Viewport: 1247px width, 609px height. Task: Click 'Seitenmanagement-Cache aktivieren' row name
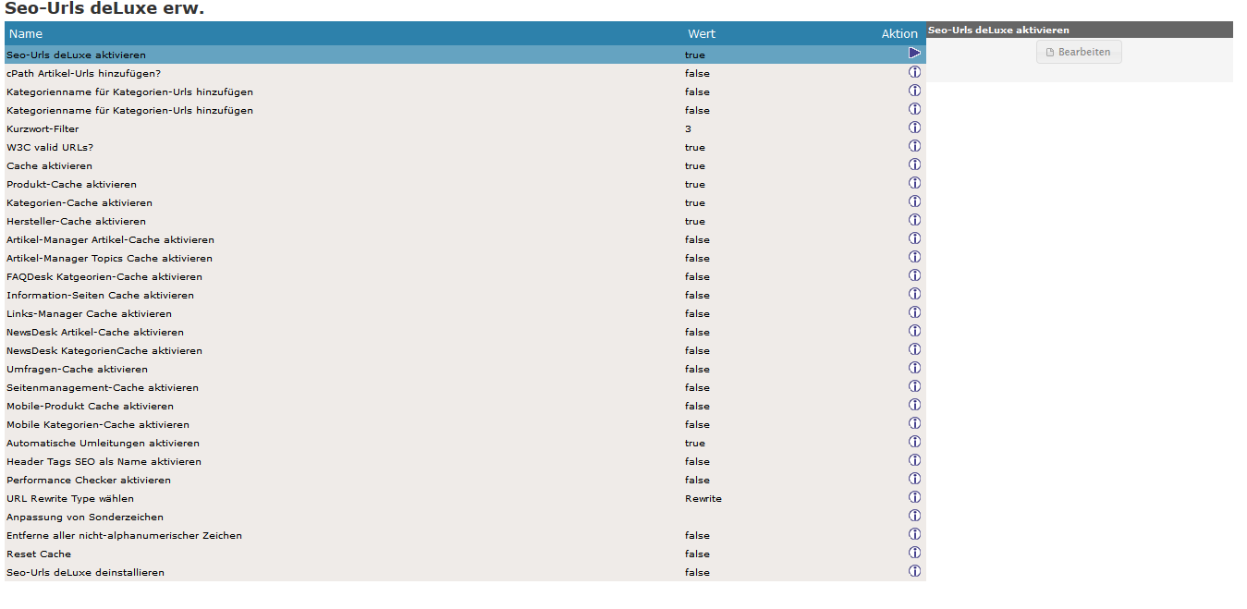point(103,388)
